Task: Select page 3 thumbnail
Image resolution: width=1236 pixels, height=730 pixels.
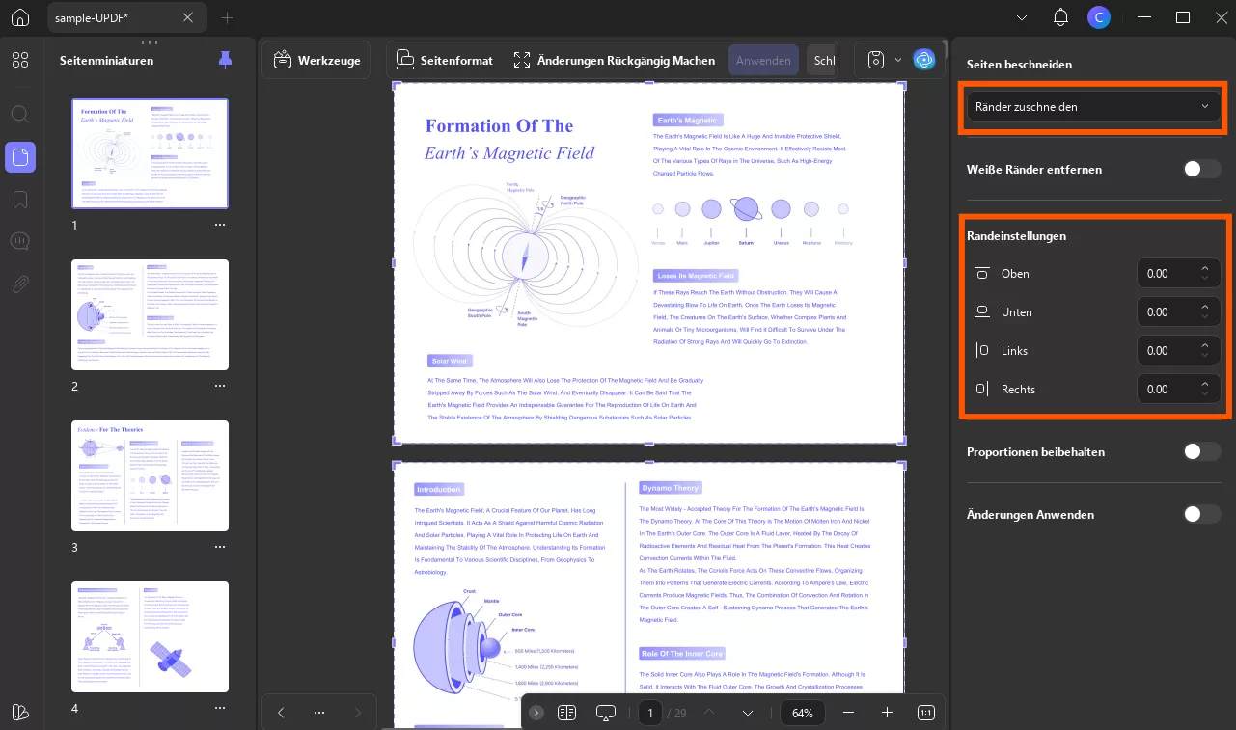Action: [150, 475]
